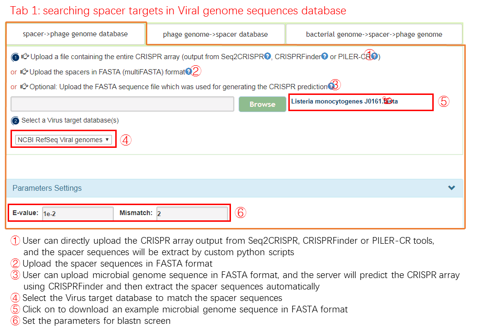
Task: Switch to phage genome->spacer database tab
Action: [215, 34]
